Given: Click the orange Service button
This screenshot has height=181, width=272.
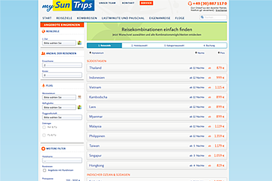Looking at the screenshot, I should point(146,3).
